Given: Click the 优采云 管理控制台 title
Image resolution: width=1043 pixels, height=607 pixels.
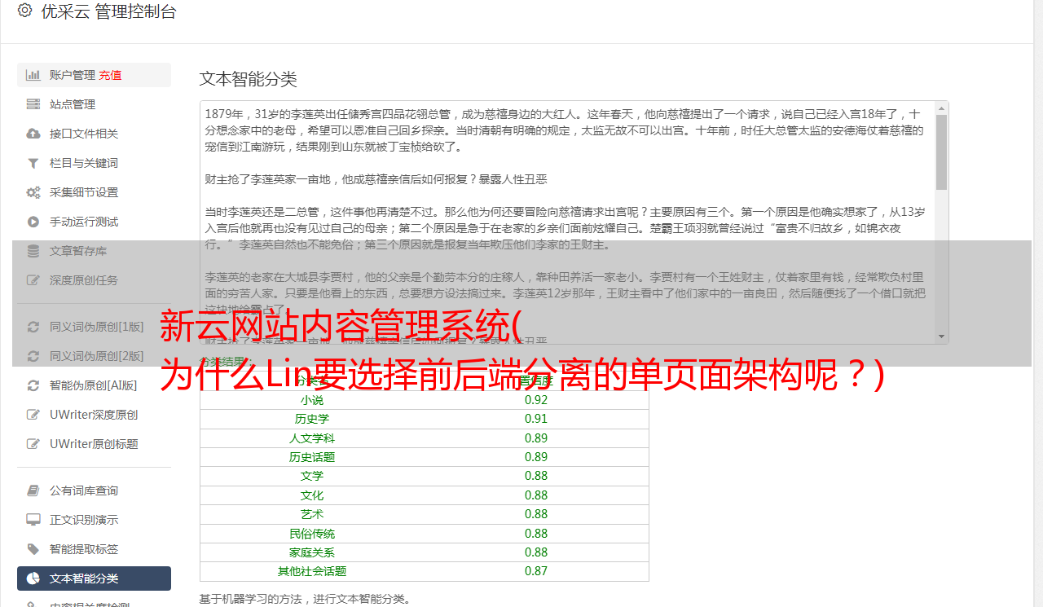Looking at the screenshot, I should tap(108, 11).
